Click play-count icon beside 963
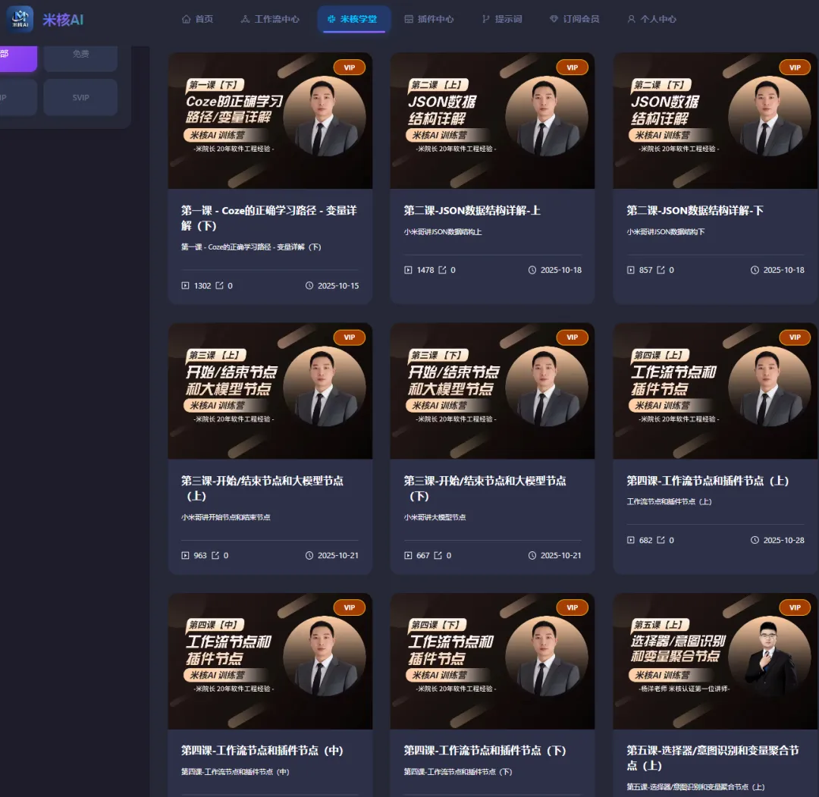The image size is (819, 797). pos(185,556)
